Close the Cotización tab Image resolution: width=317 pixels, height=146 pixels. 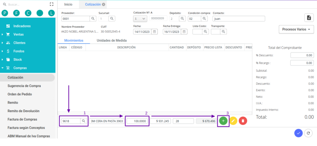pos(104,4)
